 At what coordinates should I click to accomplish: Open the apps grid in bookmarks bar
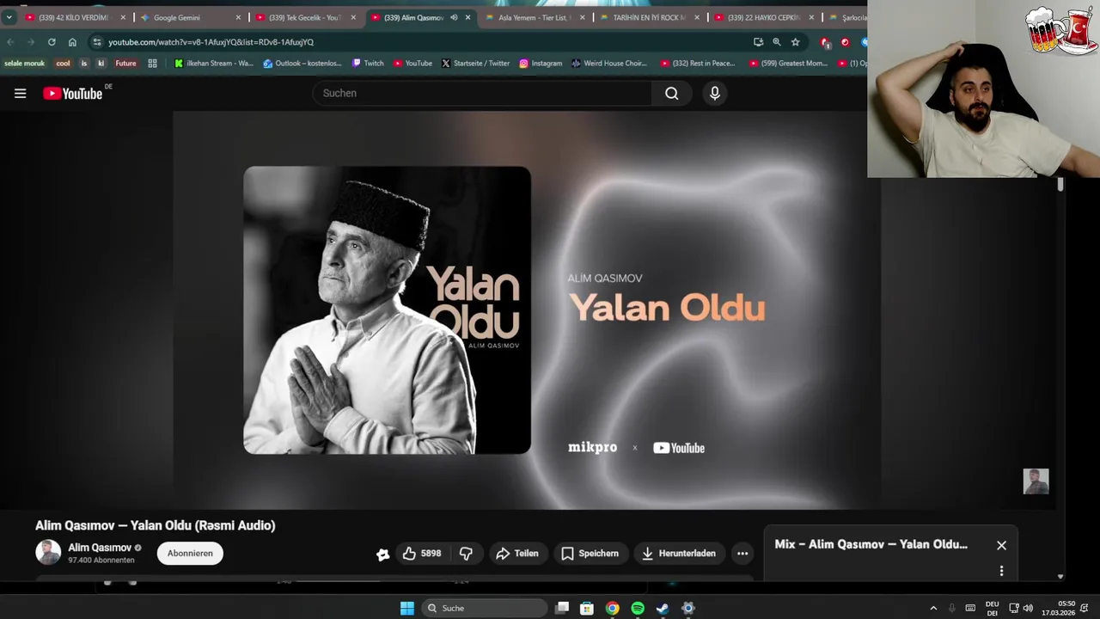pos(152,63)
